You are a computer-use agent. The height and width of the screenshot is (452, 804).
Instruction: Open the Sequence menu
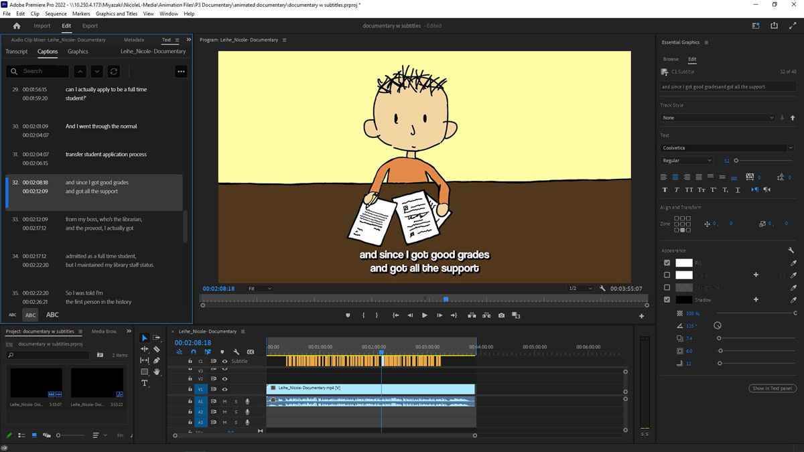coord(56,13)
